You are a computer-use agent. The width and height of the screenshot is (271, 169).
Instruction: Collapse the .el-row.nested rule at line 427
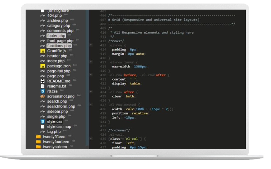coord(91,104)
